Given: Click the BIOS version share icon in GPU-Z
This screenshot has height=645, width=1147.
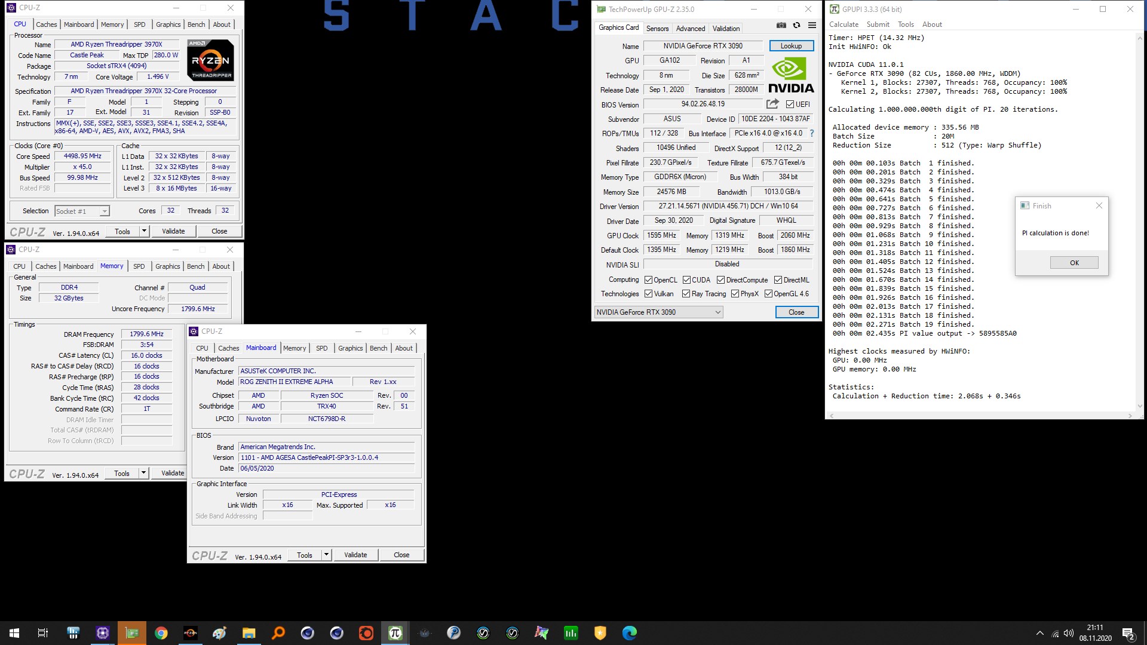Looking at the screenshot, I should click(x=772, y=104).
